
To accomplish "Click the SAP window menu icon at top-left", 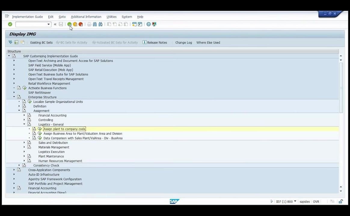I will pyautogui.click(x=7, y=16).
